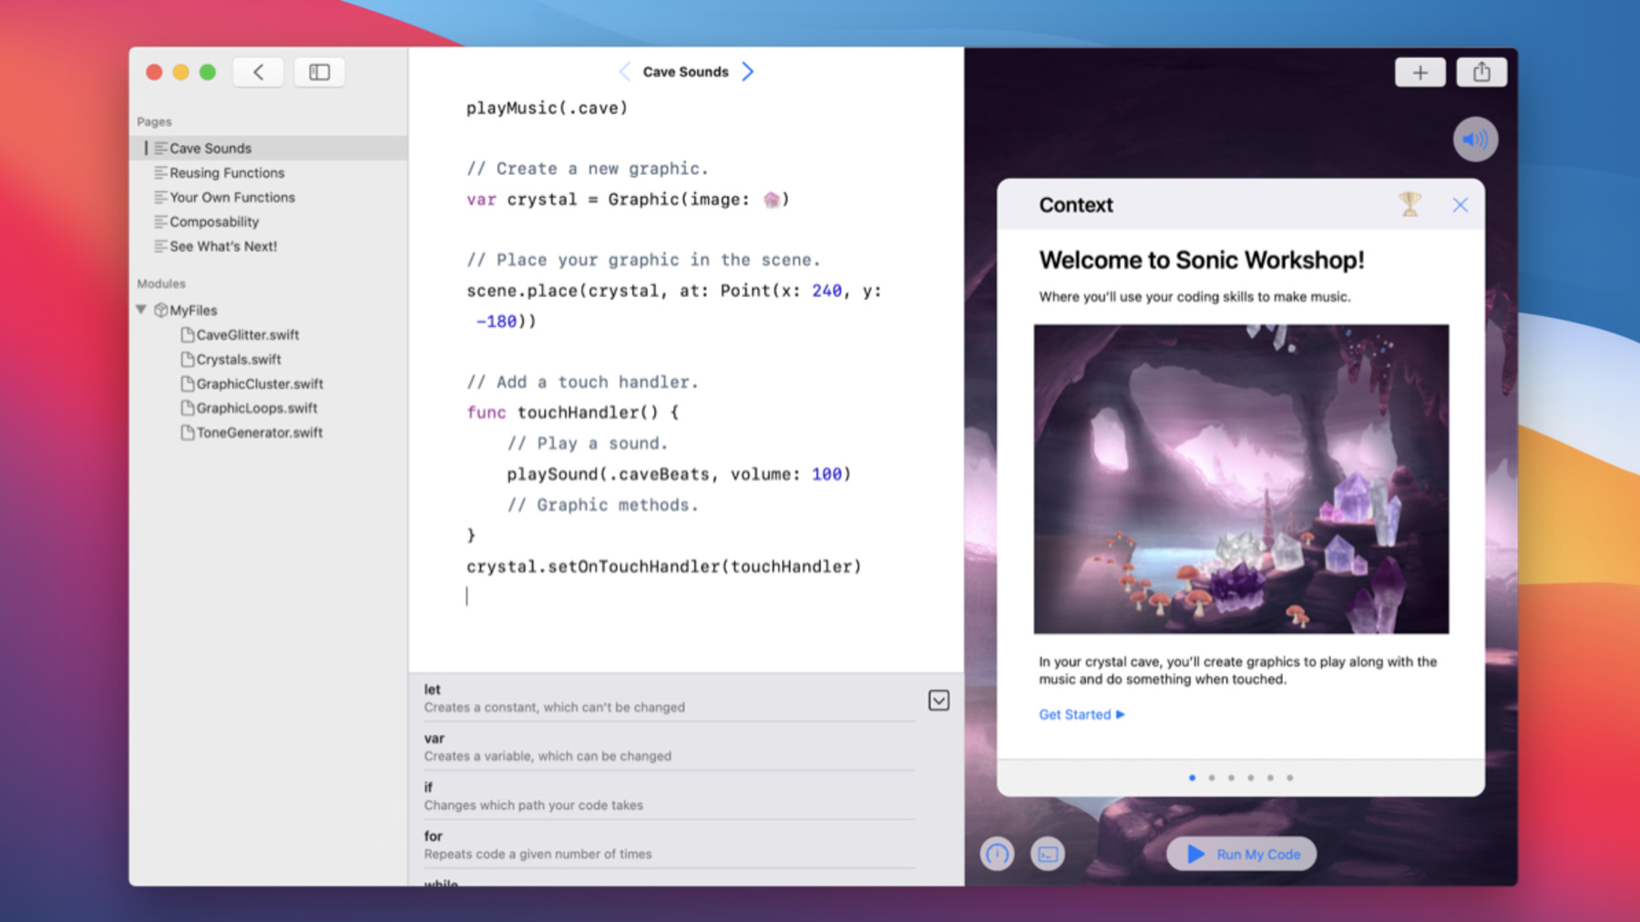Click the plus button to add content
Viewport: 1640px width, 922px height.
point(1420,73)
